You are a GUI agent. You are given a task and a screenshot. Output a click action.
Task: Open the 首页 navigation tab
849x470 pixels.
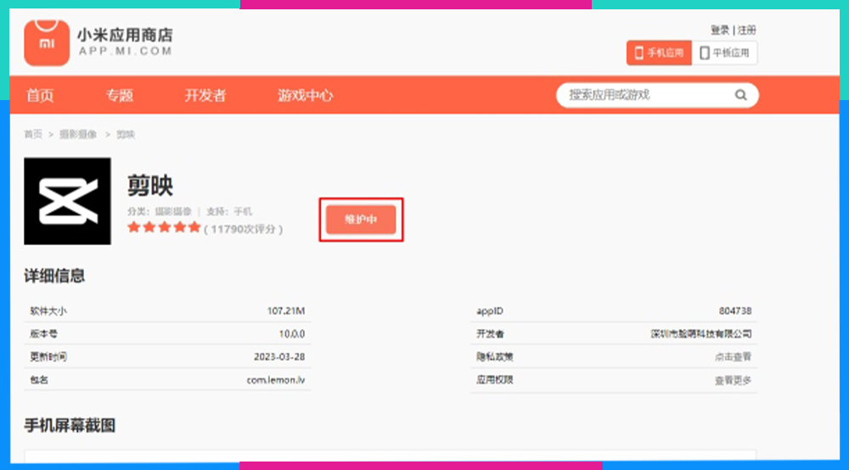coord(40,96)
